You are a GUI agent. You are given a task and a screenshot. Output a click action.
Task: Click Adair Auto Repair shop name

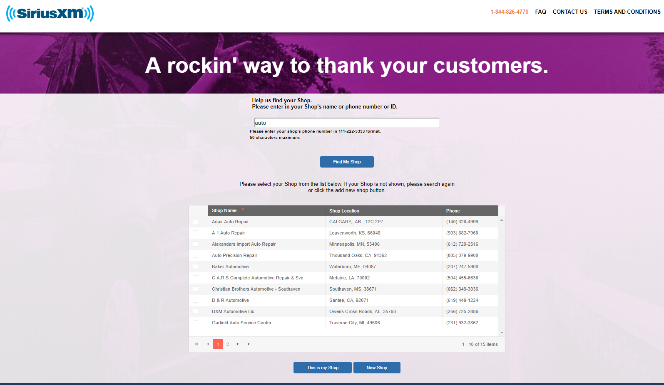coord(230,222)
